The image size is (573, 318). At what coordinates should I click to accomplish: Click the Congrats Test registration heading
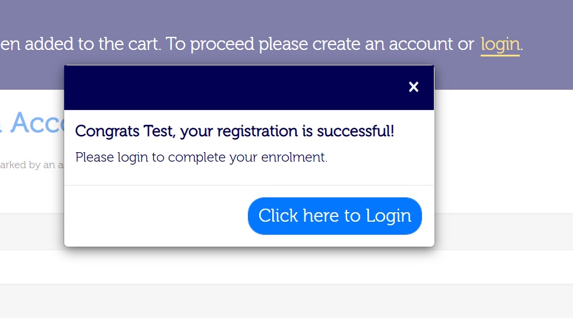[234, 131]
